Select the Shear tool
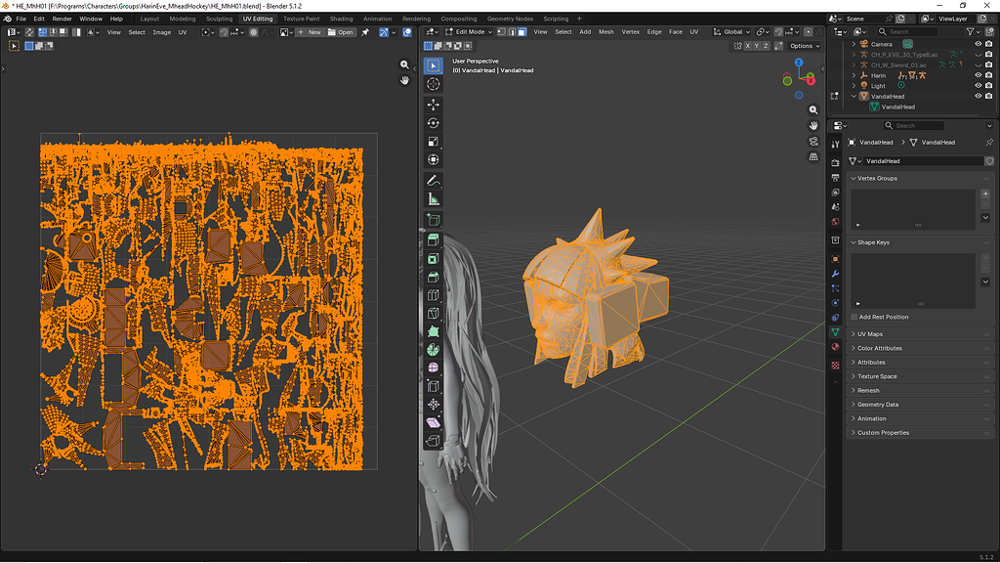Image resolution: width=1000 pixels, height=563 pixels. 433,422
